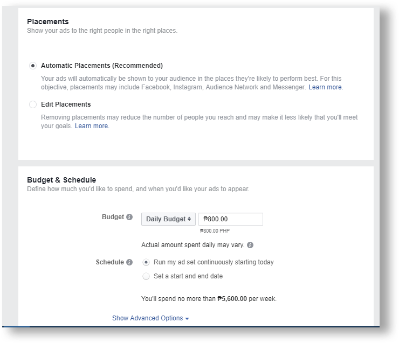Click Run my ad set continuously label
The image size is (399, 343).
tap(214, 262)
